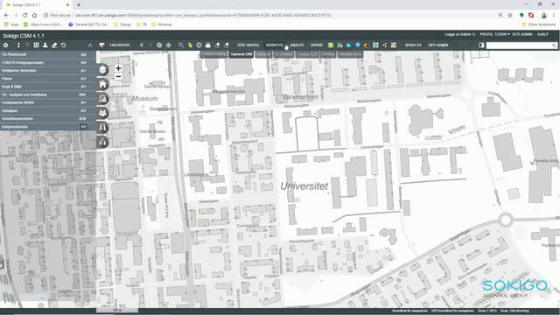
Task: Zoom out with the minus button
Action: (x=118, y=76)
